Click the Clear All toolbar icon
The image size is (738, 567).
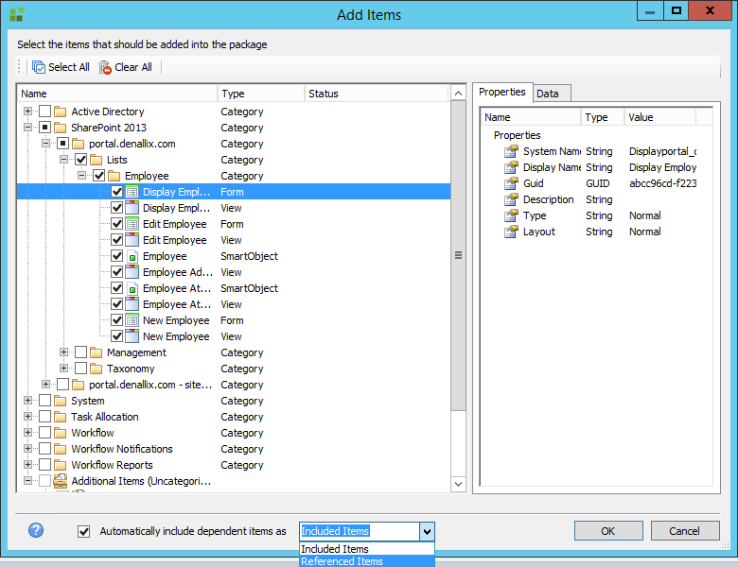pos(105,67)
